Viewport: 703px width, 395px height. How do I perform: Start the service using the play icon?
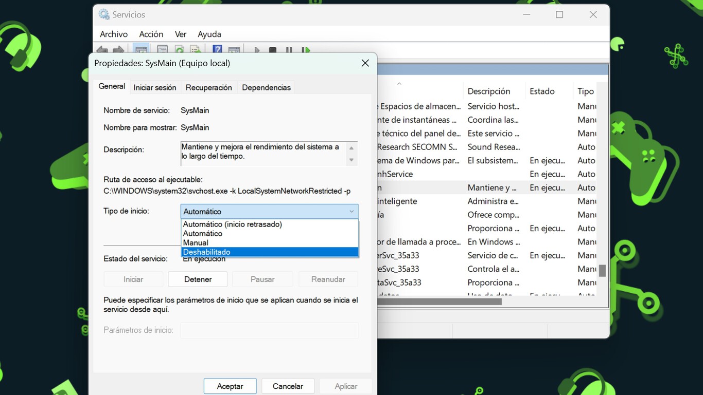click(x=256, y=49)
